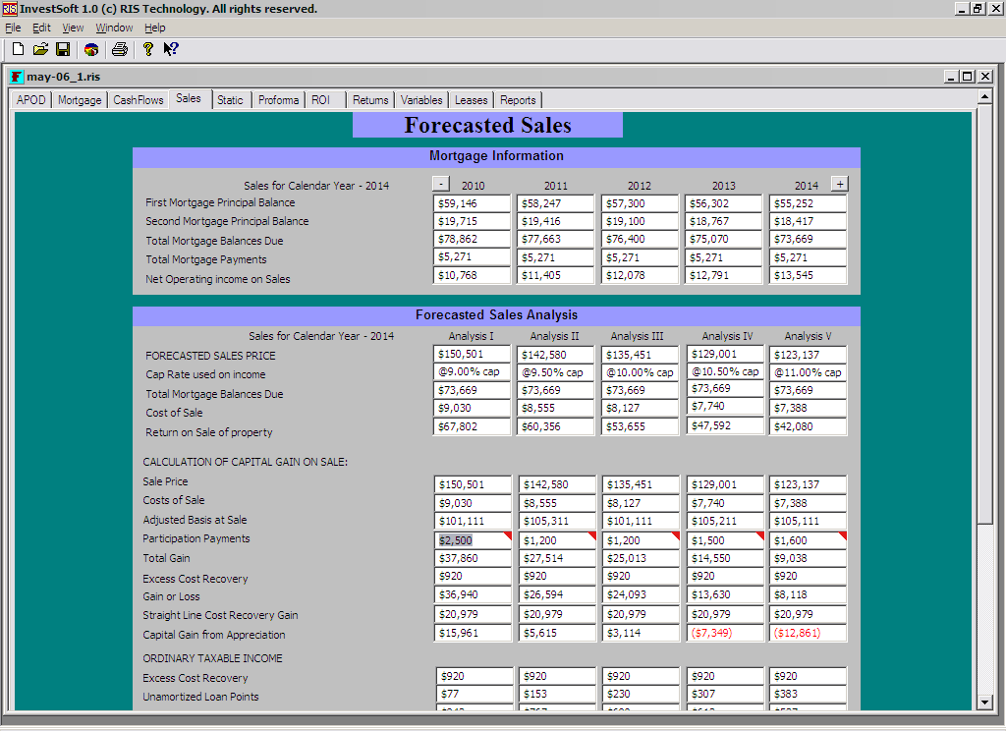Click Return on Sale value $67,802
This screenshot has height=731, width=1006.
(472, 426)
